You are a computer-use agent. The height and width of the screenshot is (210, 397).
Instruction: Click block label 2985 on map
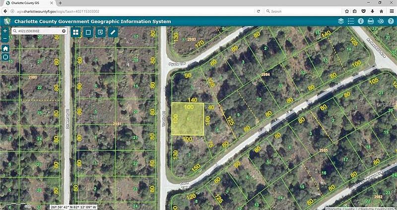[324, 150]
